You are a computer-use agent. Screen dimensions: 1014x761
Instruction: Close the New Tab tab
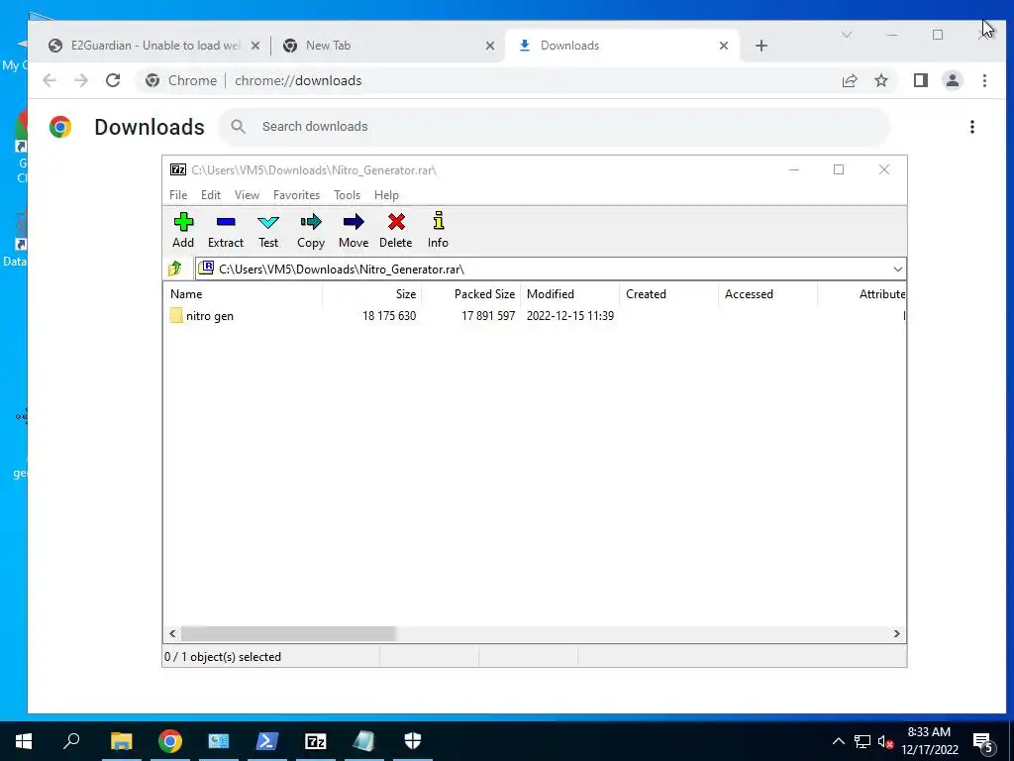point(490,46)
